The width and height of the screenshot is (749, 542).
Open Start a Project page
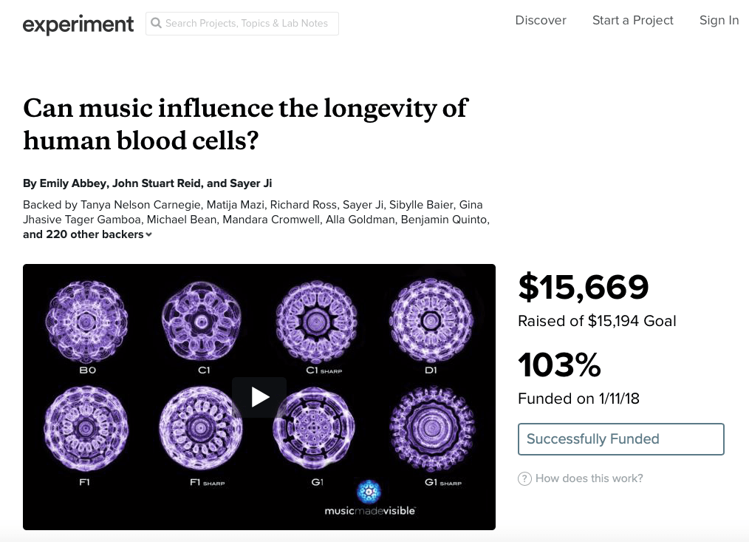[x=633, y=21]
